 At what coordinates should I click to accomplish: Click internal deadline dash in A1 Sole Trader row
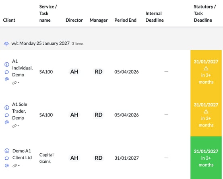pos(166,115)
